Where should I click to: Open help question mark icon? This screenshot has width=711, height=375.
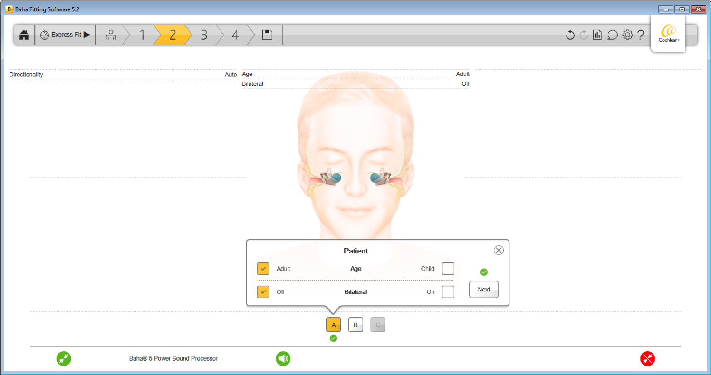[x=641, y=35]
